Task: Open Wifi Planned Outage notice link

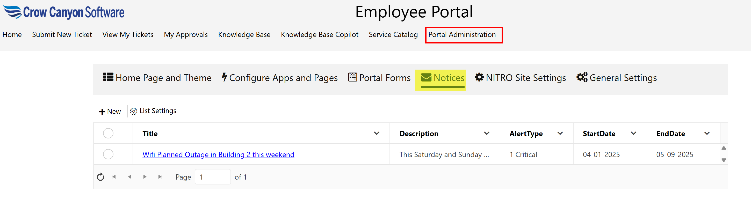Action: click(x=218, y=154)
